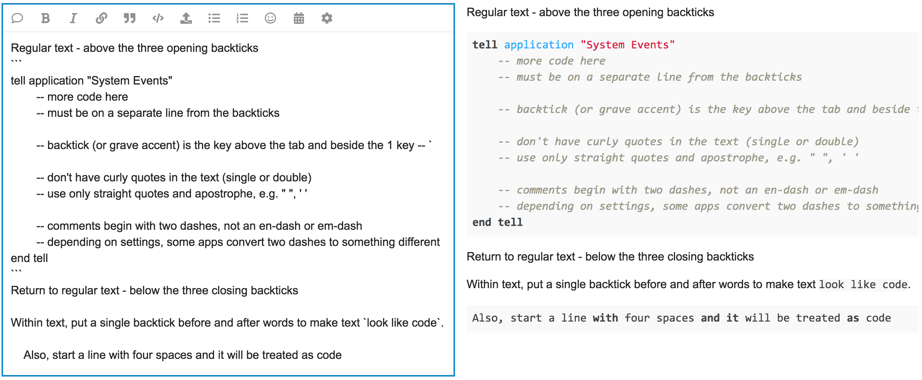Click preview text 'Return to regular text - below'

tap(610, 257)
